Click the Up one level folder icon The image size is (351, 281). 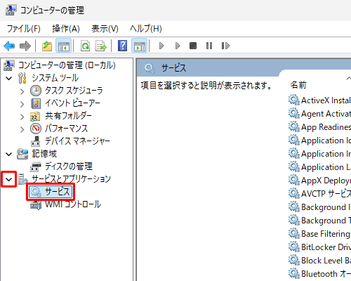click(47, 46)
